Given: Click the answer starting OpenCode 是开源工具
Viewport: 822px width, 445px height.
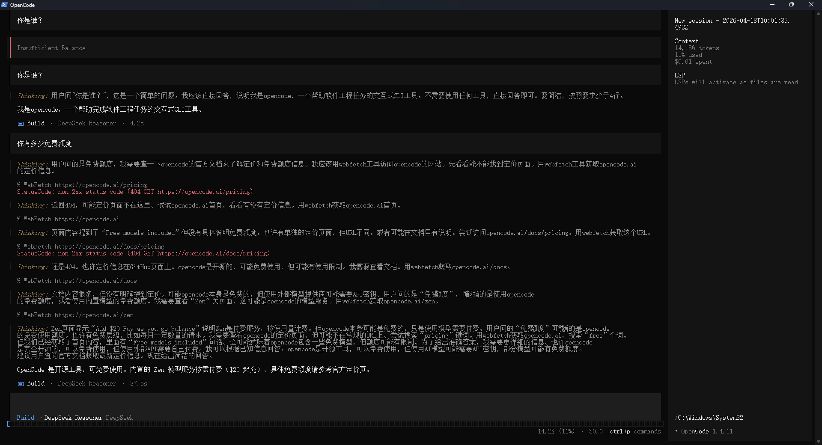Looking at the screenshot, I should [x=194, y=370].
